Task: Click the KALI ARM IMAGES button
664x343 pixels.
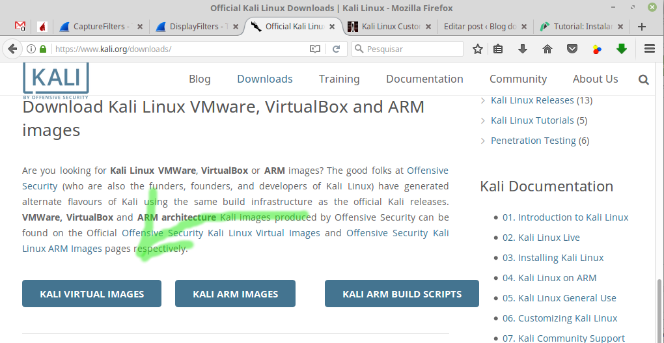Action: tap(236, 294)
